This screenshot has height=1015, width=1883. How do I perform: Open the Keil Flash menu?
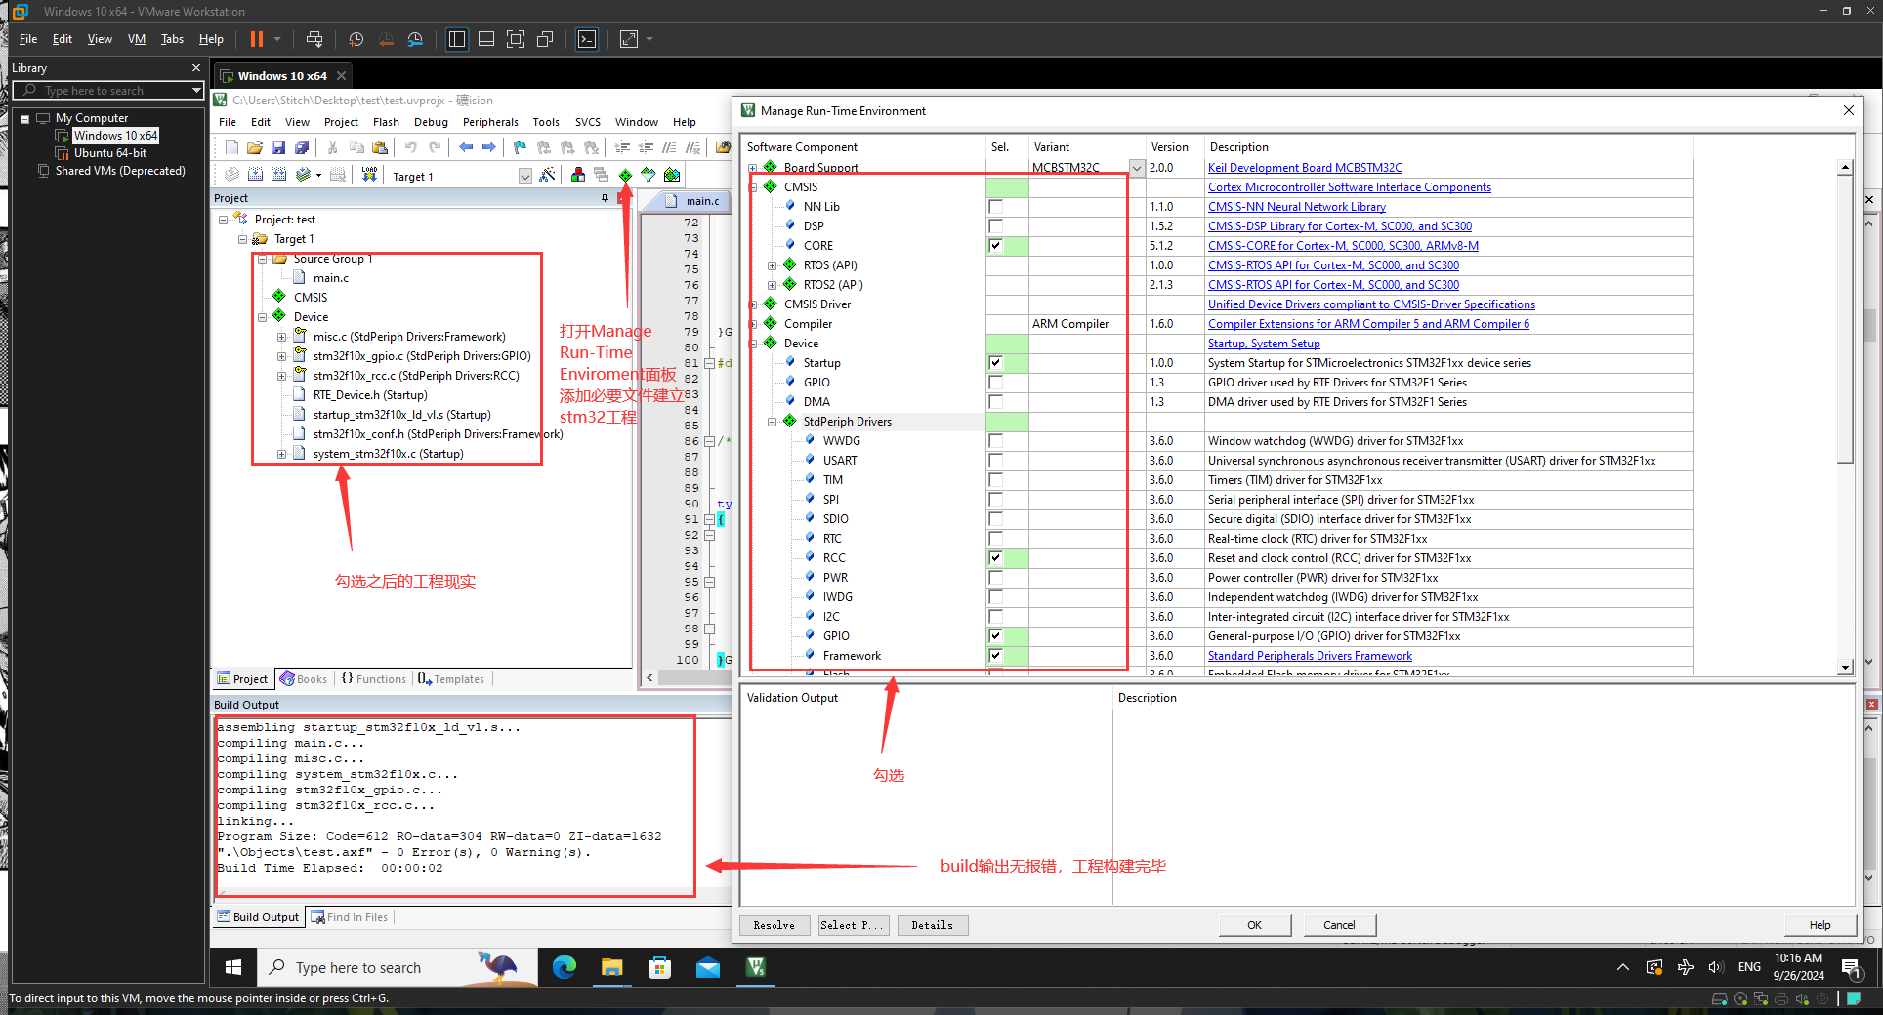point(386,122)
